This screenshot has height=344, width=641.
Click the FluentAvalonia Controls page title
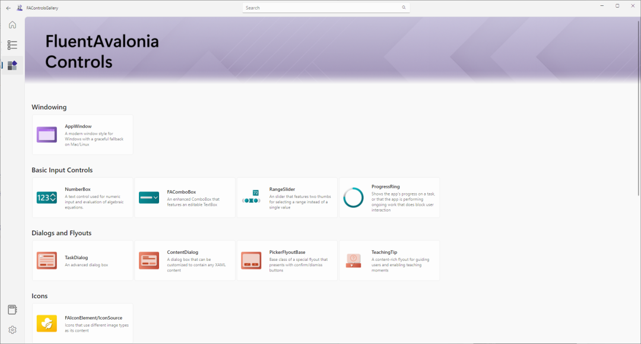click(102, 52)
